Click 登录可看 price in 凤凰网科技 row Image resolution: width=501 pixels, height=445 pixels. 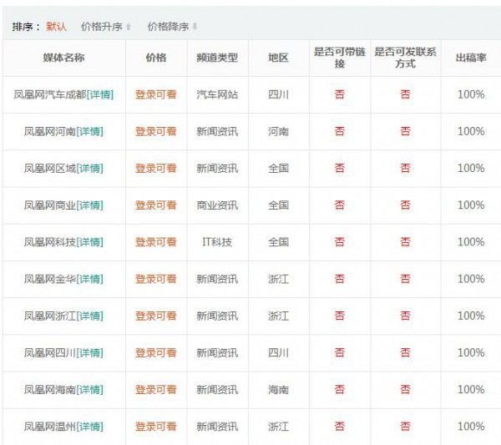pos(156,242)
